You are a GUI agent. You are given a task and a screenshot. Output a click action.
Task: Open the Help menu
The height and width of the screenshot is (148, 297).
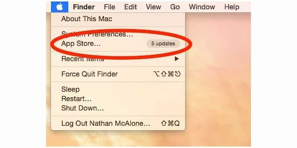232,7
